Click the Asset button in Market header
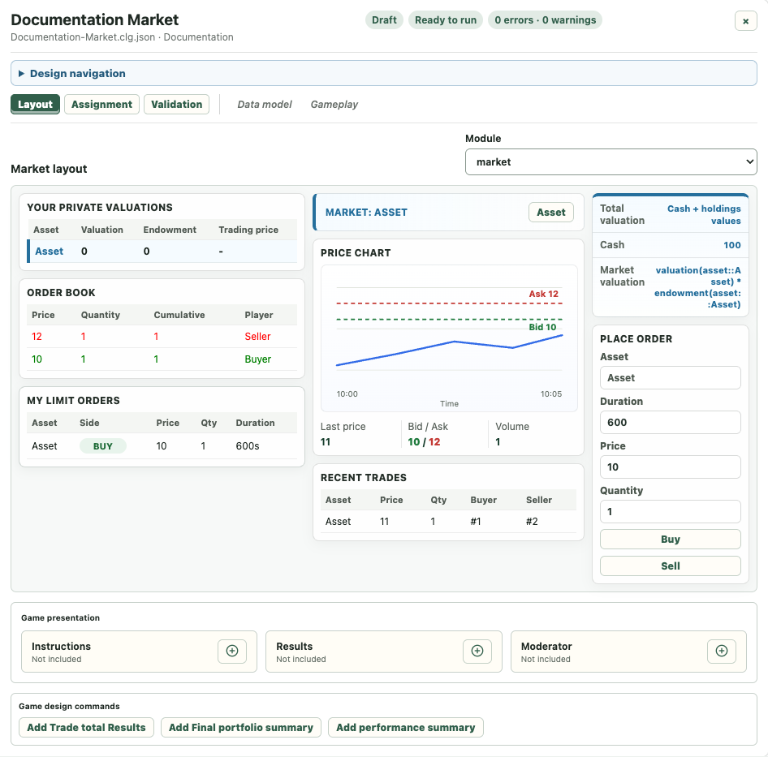768x757 pixels. pyautogui.click(x=551, y=212)
